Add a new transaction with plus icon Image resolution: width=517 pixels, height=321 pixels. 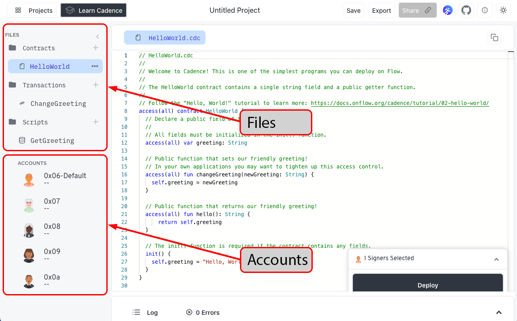96,85
